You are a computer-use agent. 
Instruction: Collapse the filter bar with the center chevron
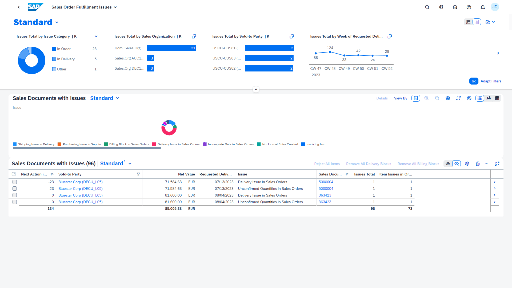pyautogui.click(x=256, y=89)
